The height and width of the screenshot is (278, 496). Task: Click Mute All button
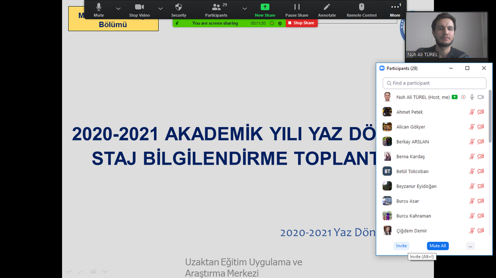438,246
